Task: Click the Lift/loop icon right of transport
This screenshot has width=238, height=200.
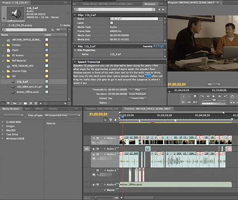Action: pos(233,96)
